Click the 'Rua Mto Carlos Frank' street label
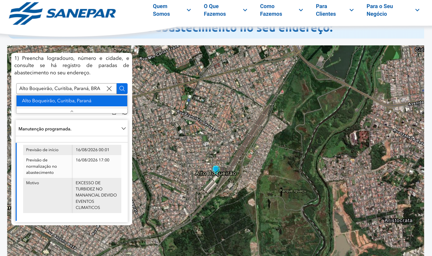The height and width of the screenshot is (256, 432). tap(159, 53)
